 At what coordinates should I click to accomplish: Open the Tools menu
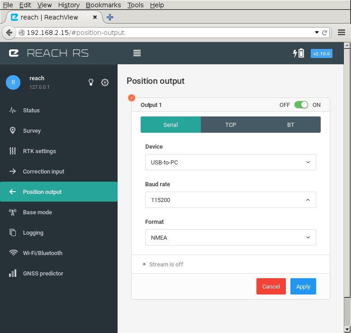[135, 5]
